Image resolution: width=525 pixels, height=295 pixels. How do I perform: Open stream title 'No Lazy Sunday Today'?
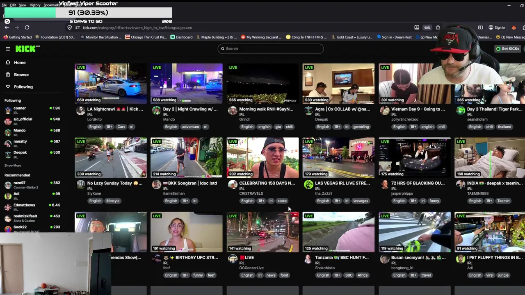tap(115, 183)
